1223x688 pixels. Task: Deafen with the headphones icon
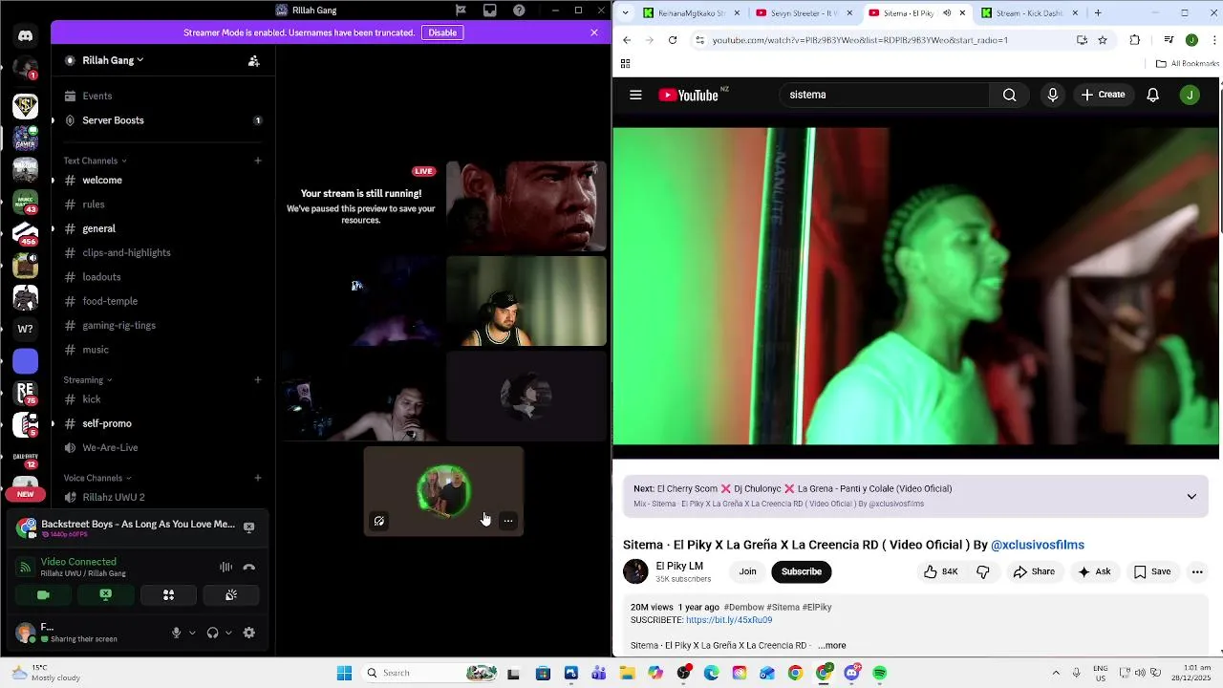[212, 633]
